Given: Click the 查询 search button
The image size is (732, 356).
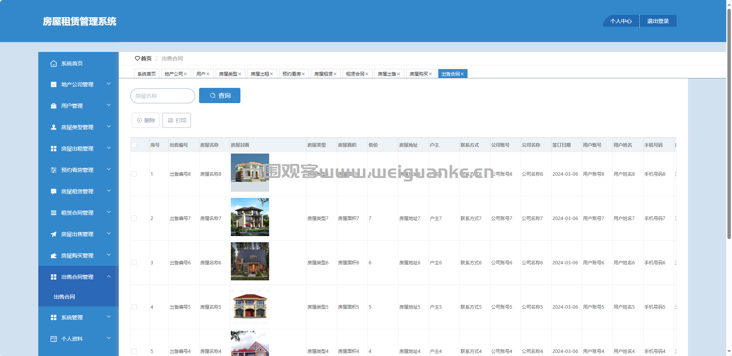Looking at the screenshot, I should click(220, 95).
